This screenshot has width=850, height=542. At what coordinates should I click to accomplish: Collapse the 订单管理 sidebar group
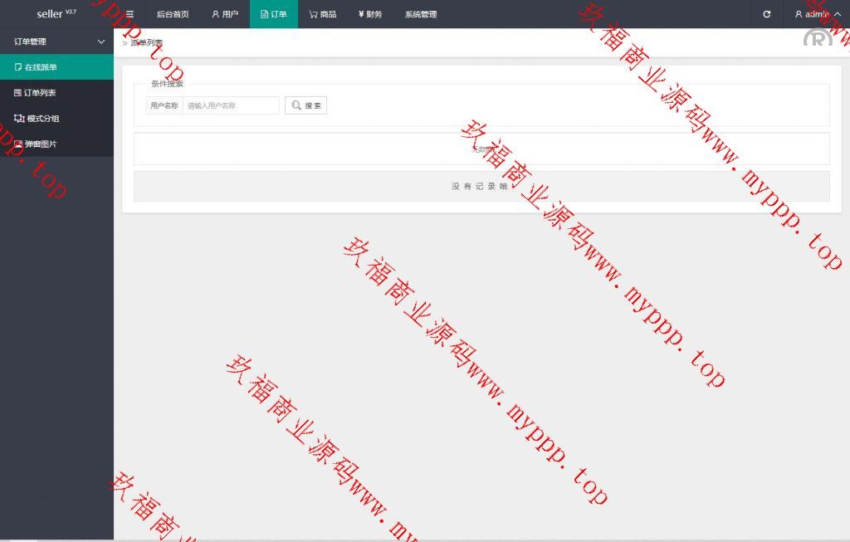(x=101, y=42)
